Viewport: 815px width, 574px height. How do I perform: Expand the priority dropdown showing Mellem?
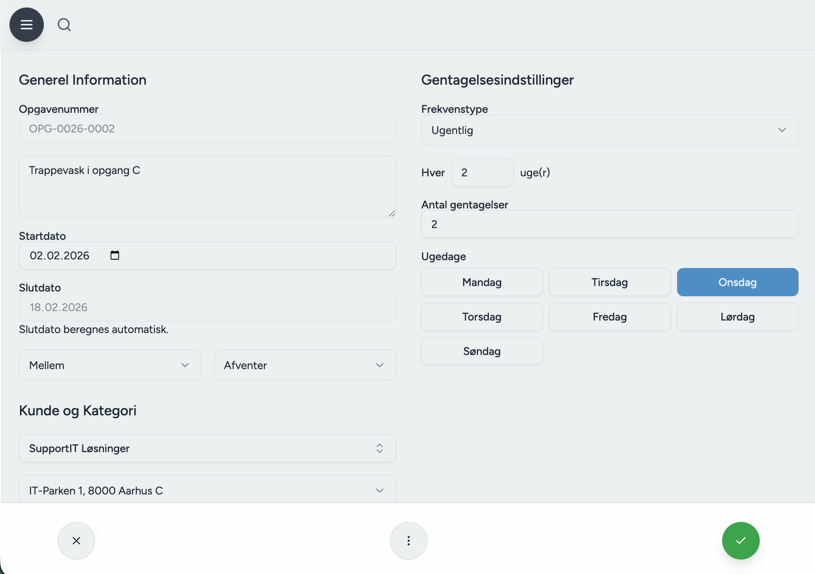110,365
